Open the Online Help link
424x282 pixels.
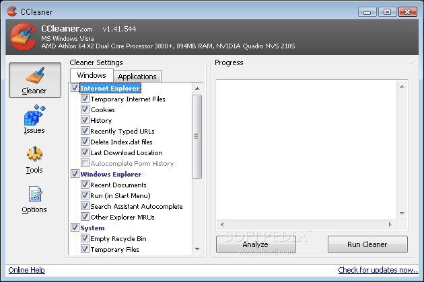tap(26, 270)
